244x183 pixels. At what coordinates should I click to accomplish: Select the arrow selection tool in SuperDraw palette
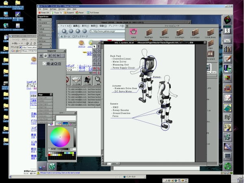point(94,46)
